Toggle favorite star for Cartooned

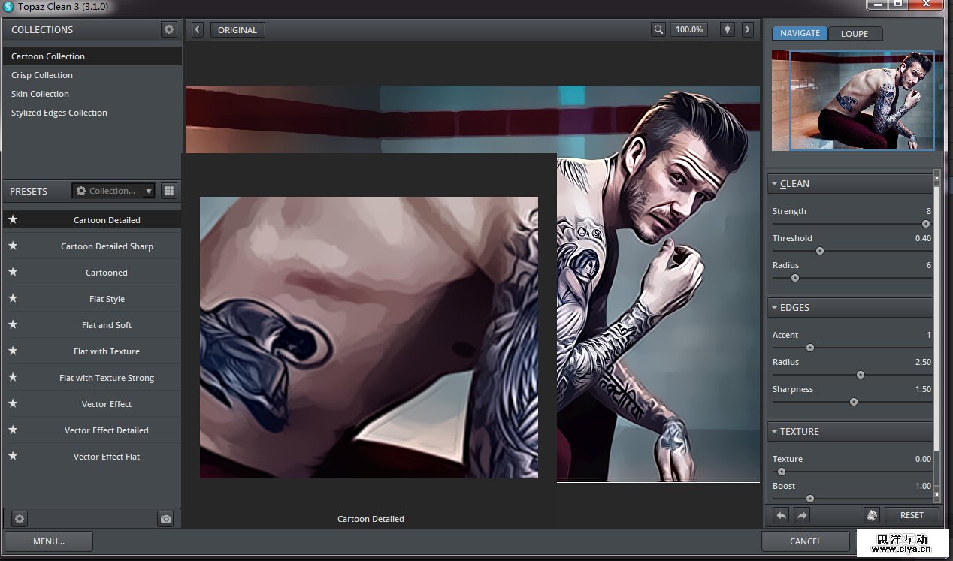pyautogui.click(x=13, y=272)
